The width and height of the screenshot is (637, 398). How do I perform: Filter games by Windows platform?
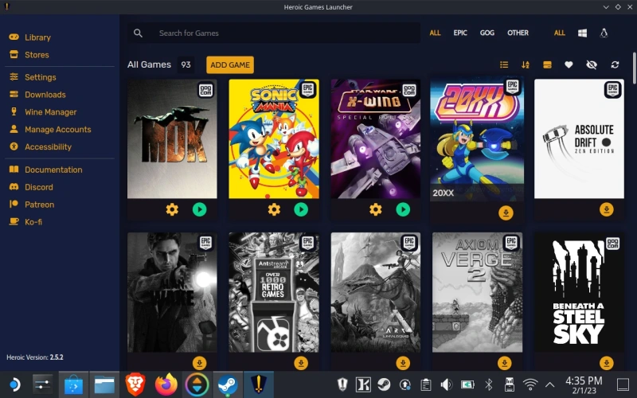[582, 33]
